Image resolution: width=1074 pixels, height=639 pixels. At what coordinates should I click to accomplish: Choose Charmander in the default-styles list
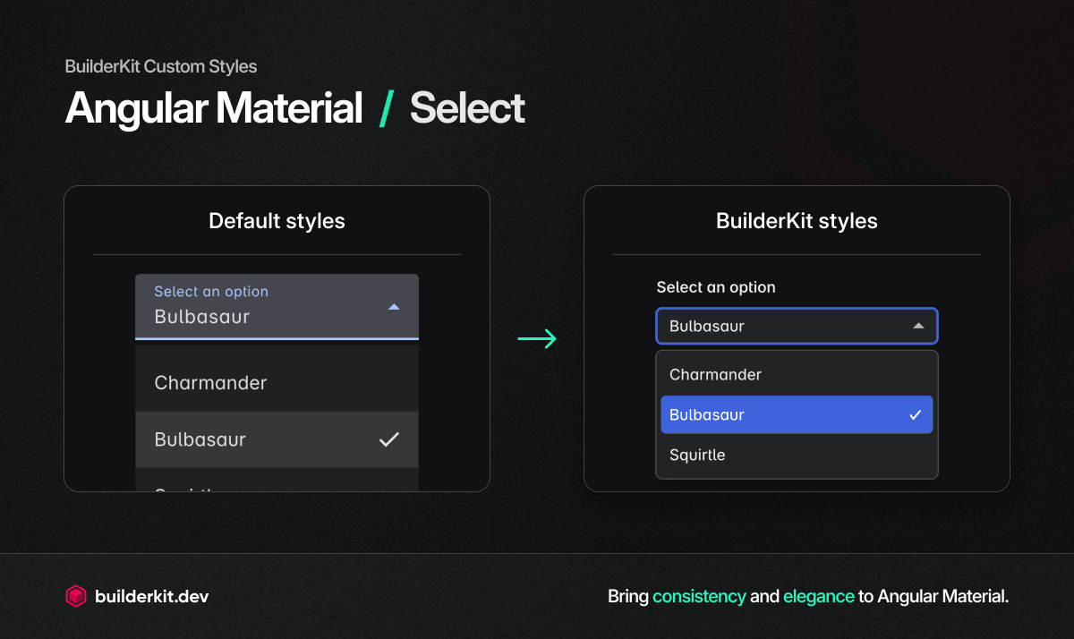coord(277,383)
